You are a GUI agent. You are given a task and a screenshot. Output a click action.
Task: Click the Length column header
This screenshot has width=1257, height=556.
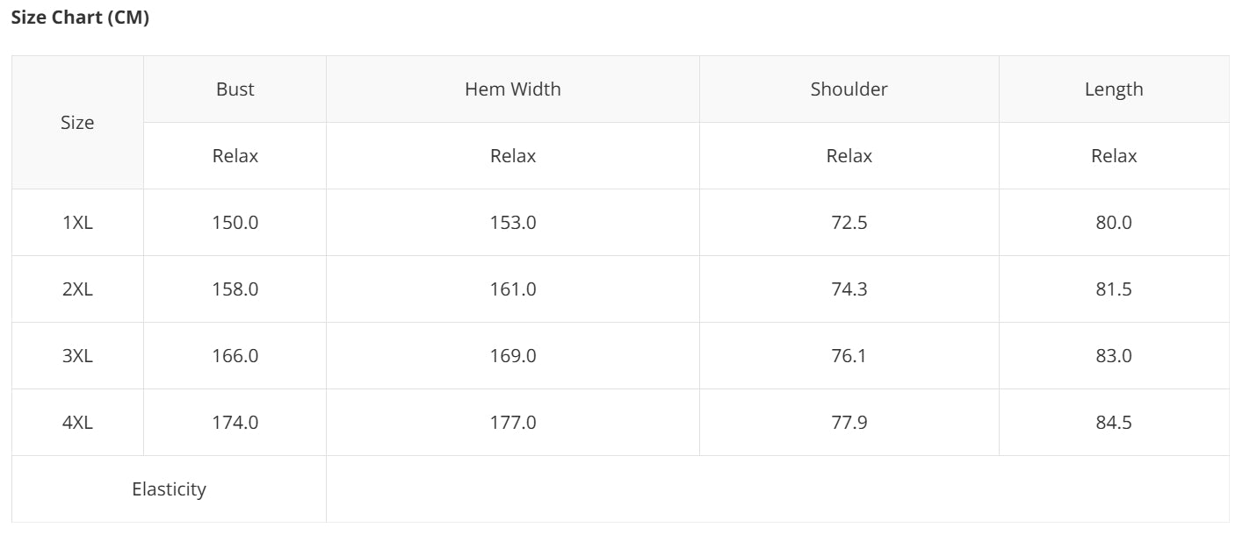tap(1113, 89)
